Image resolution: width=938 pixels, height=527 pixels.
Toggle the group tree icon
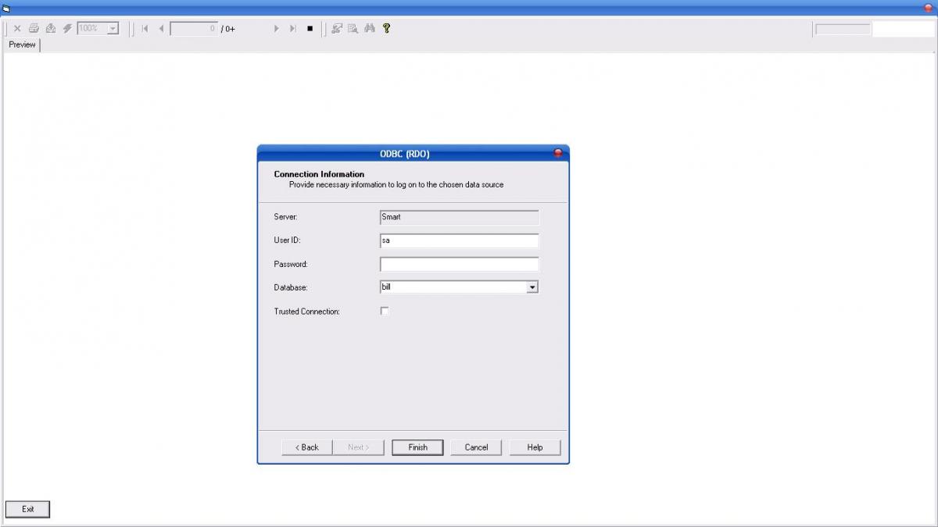(337, 28)
